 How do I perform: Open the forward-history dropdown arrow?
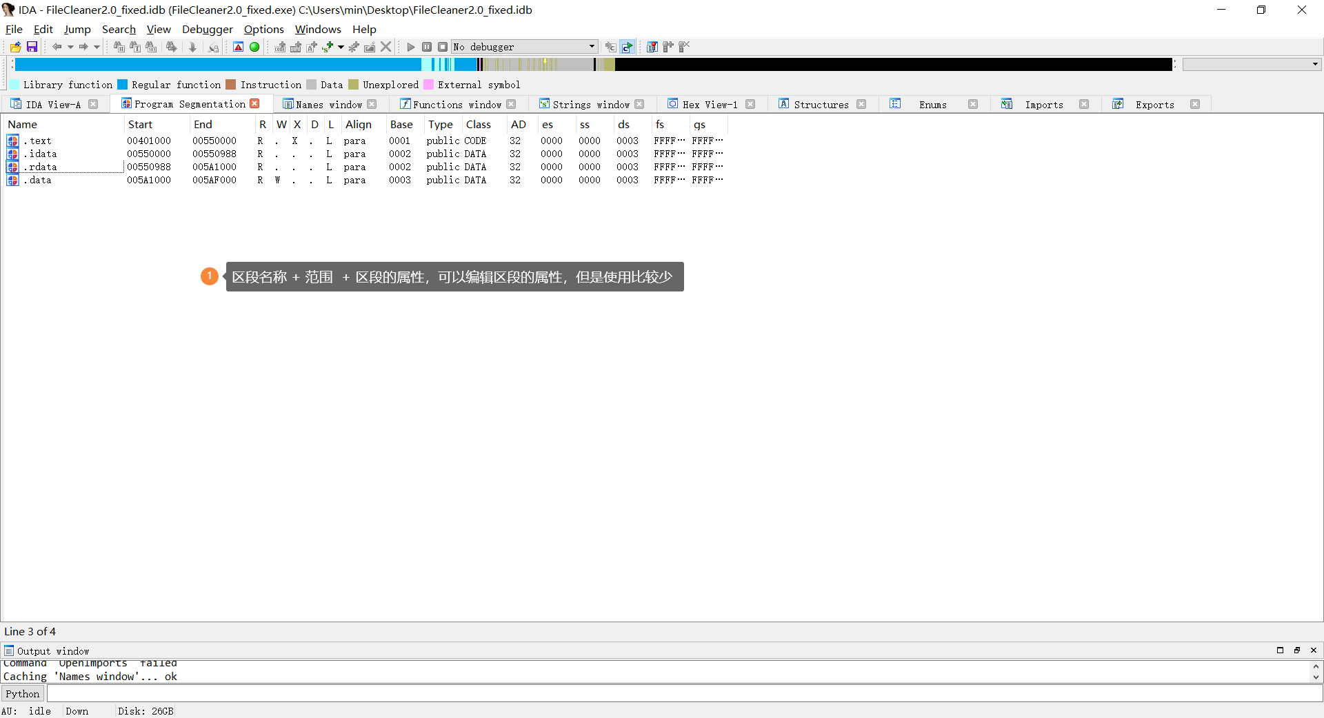pyautogui.click(x=97, y=47)
